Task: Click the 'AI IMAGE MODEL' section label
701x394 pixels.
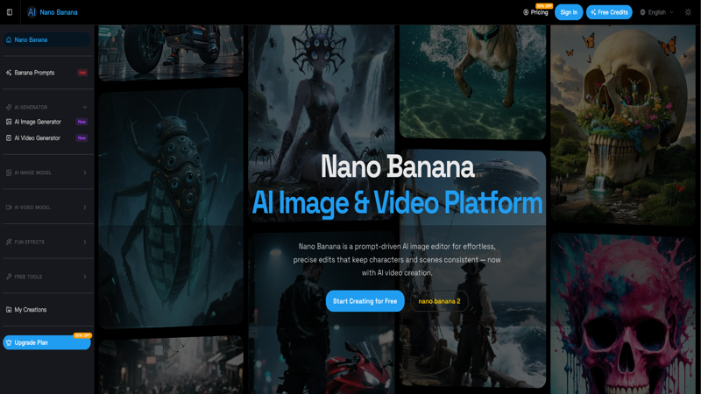Action: (32, 172)
